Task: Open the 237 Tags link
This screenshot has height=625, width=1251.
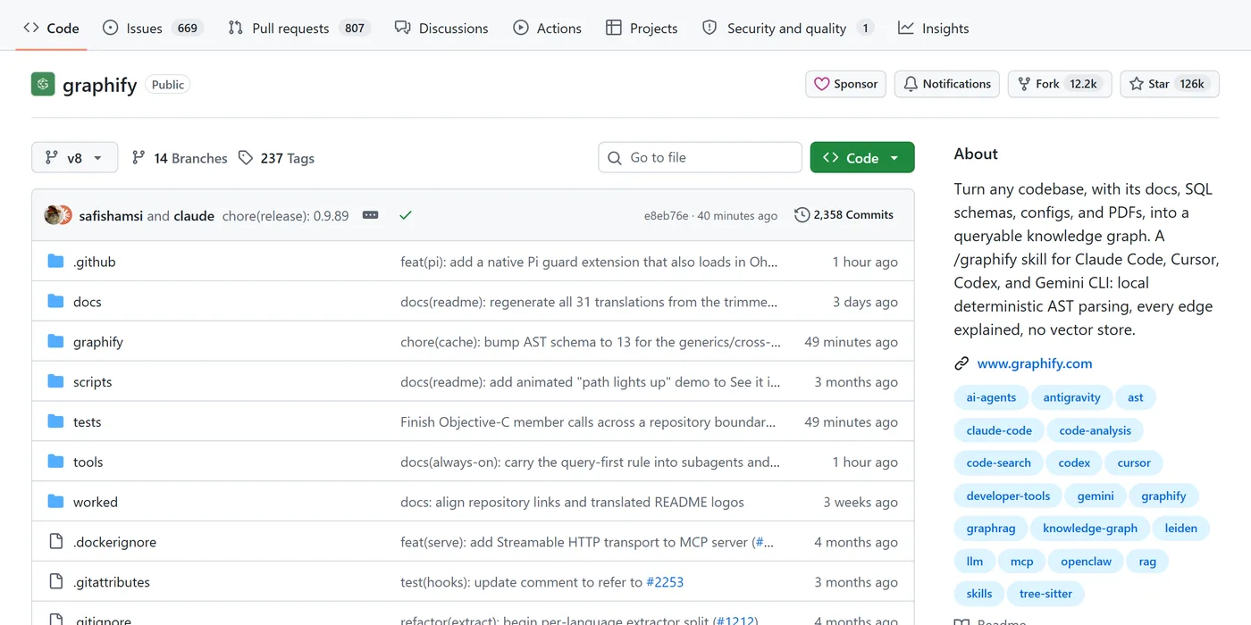Action: (x=276, y=158)
